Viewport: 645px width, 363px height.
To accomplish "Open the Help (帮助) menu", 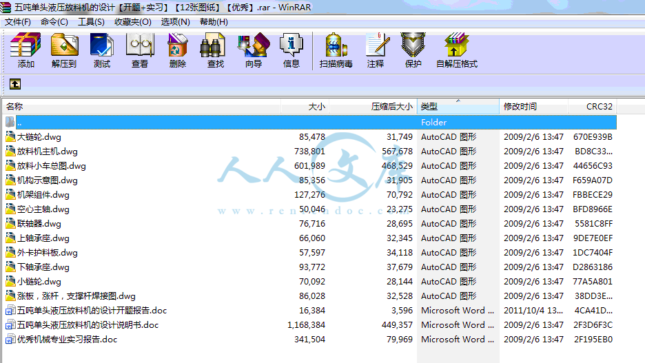I will click(214, 22).
